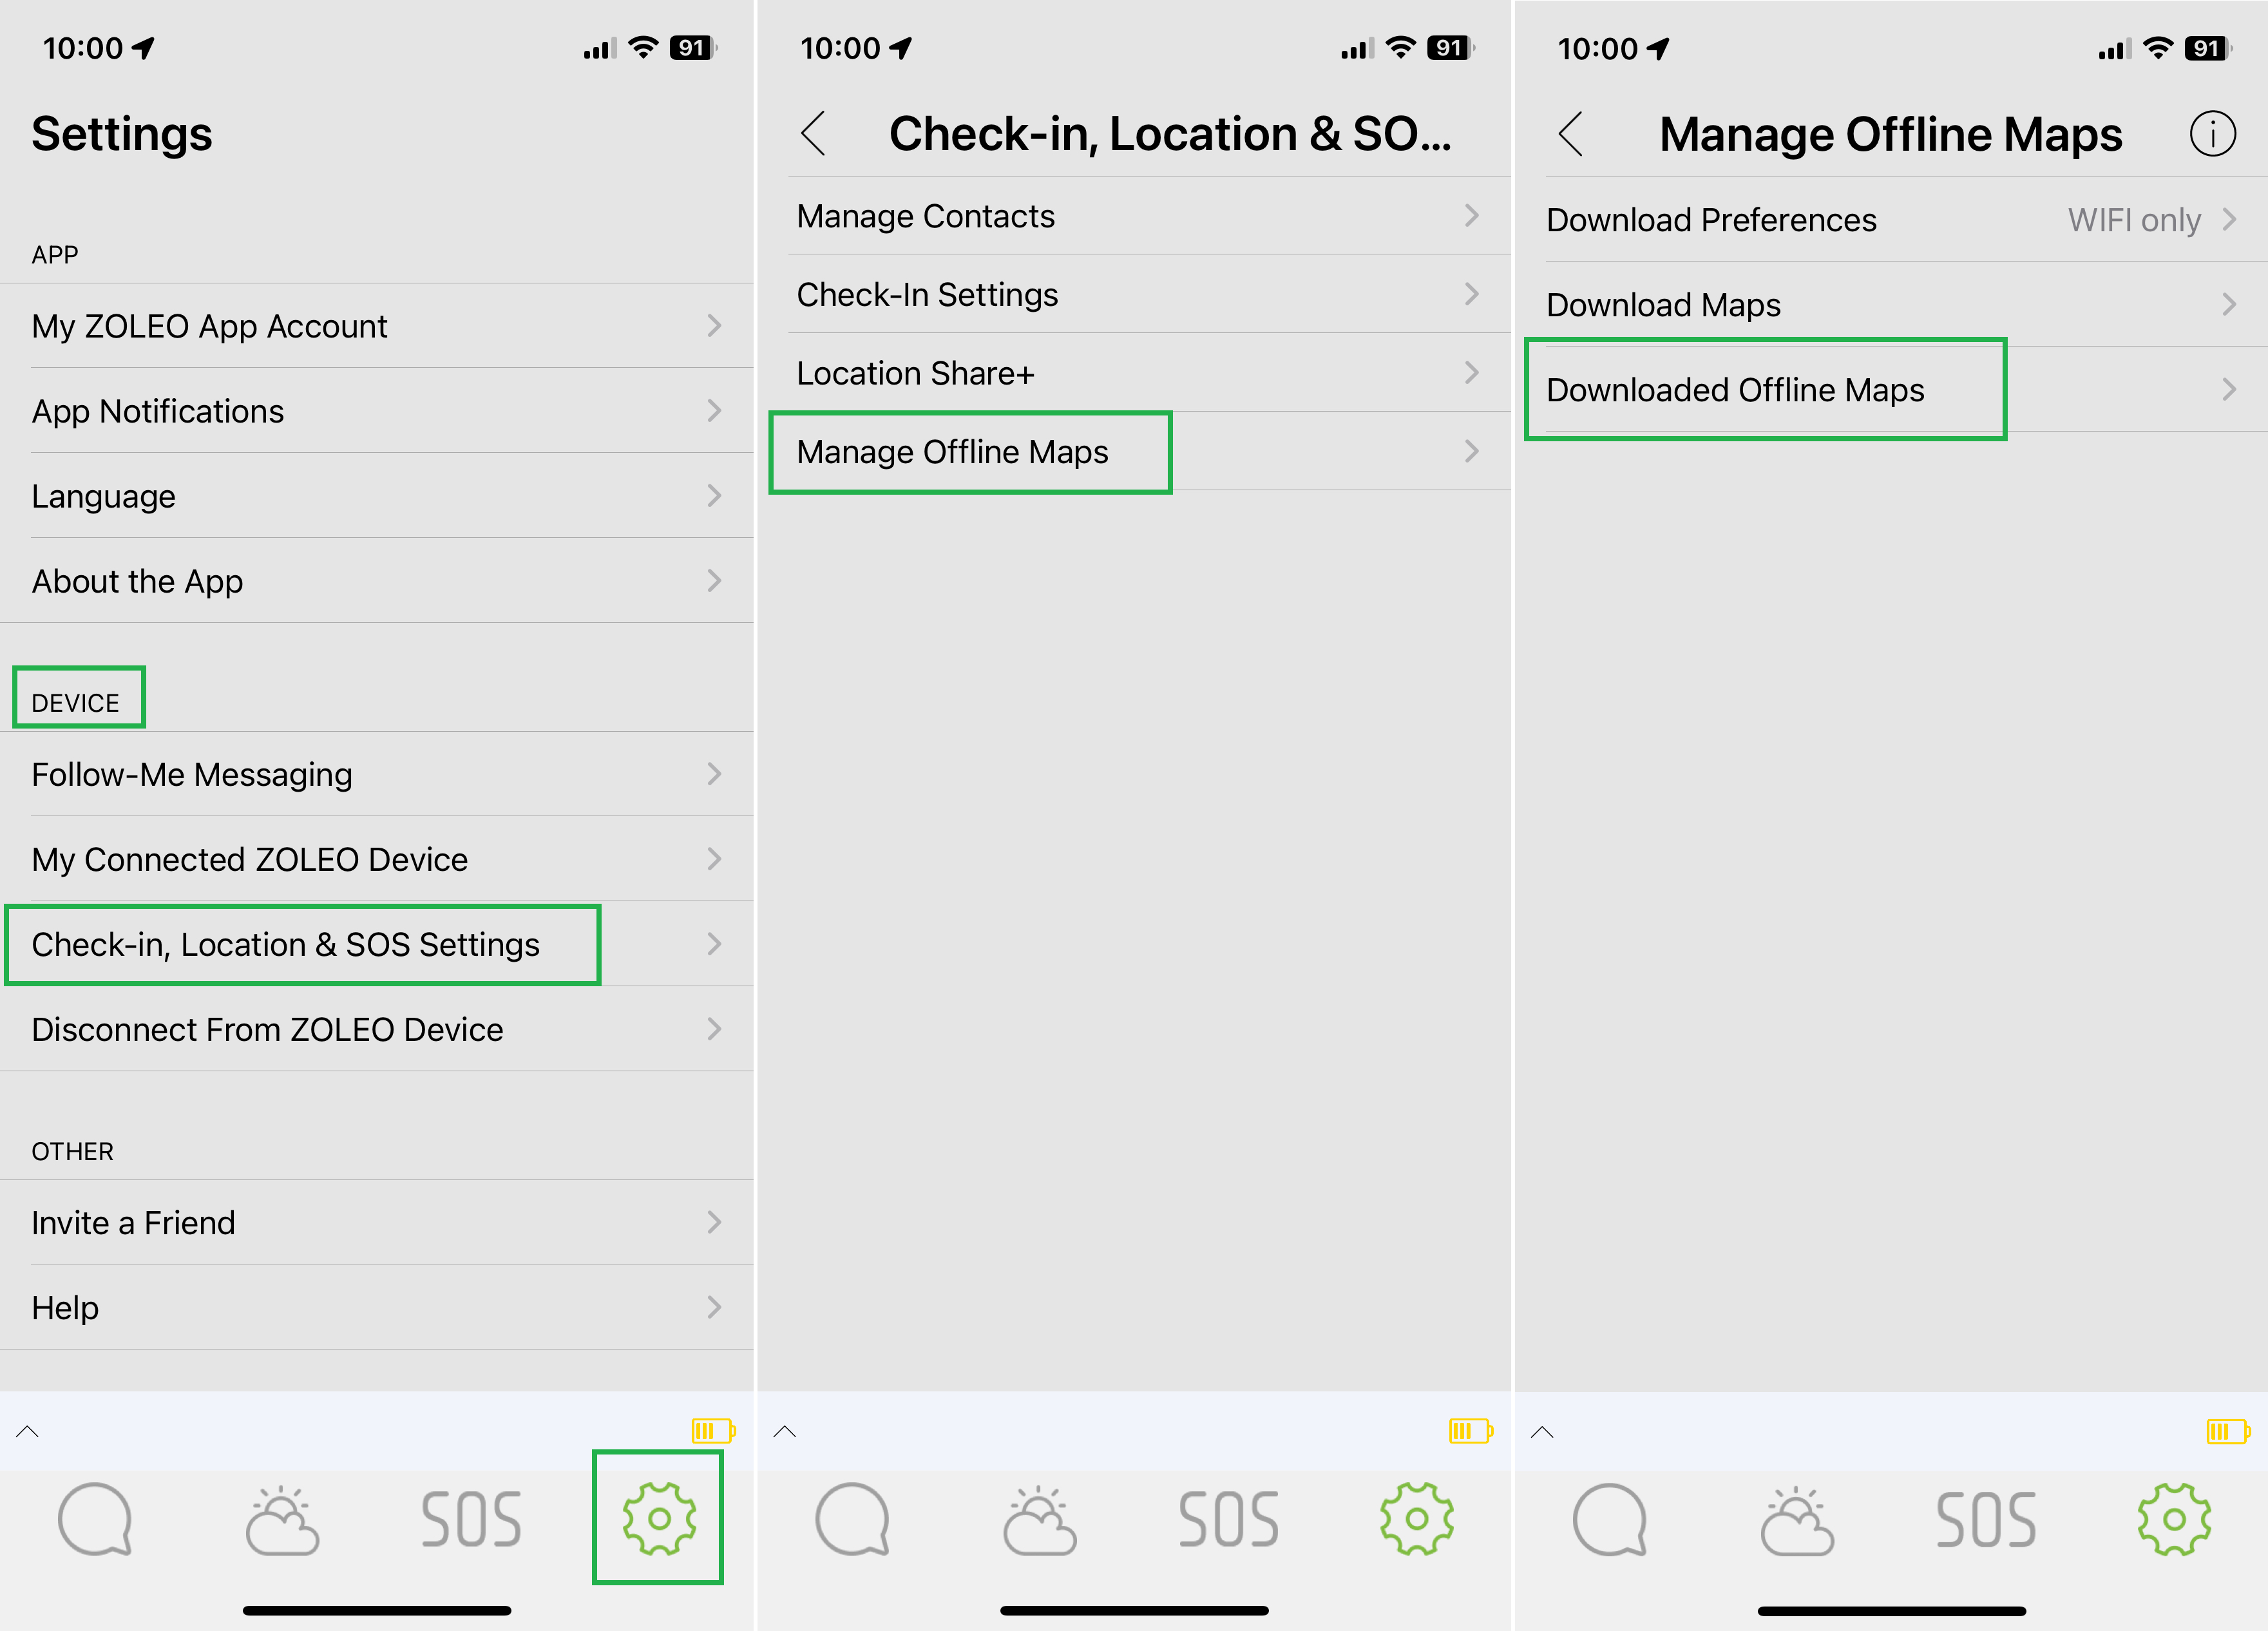Go back from Check-in, Location & SOS screen

tap(813, 133)
